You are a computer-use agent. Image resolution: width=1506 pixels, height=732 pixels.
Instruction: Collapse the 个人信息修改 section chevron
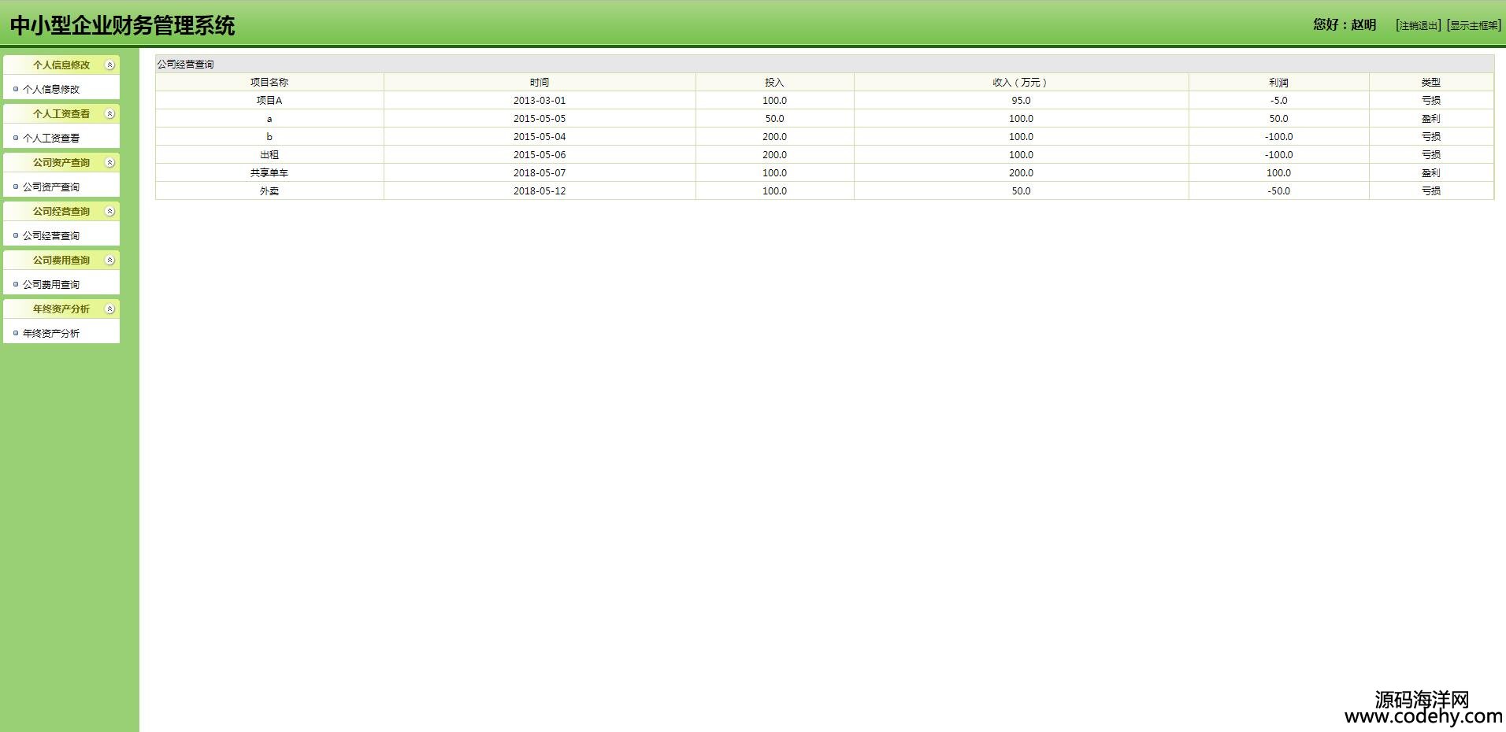point(110,65)
